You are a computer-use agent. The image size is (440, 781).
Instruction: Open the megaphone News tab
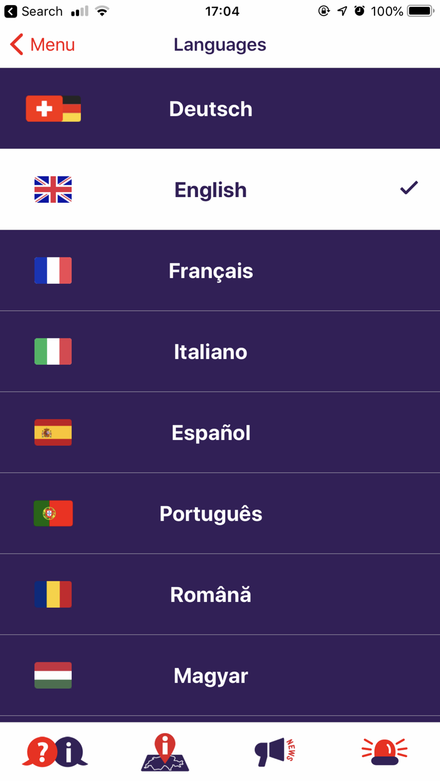coord(275,751)
